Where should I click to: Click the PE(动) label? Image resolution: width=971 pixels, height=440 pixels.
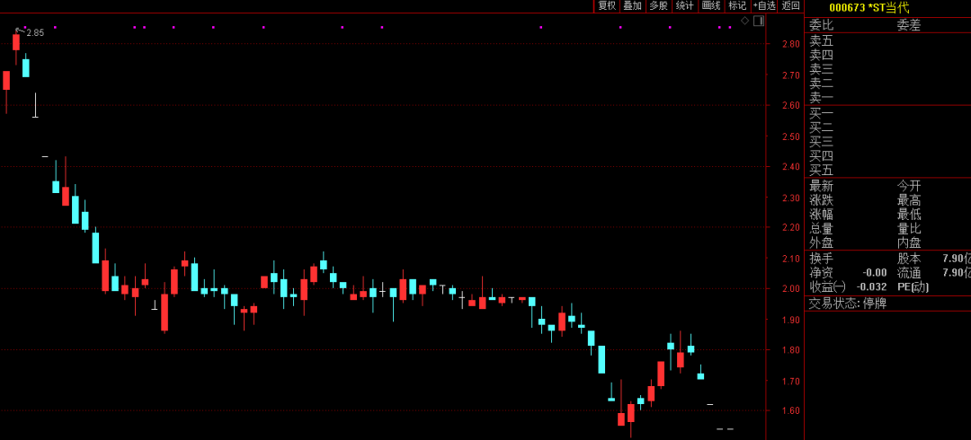913,287
